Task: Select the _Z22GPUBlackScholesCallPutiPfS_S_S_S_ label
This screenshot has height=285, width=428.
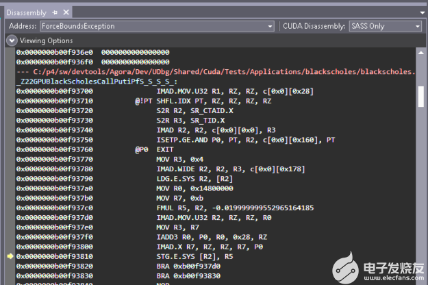Action: pos(97,82)
